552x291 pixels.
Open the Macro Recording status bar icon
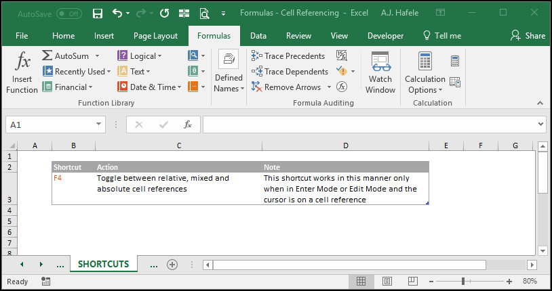45,281
